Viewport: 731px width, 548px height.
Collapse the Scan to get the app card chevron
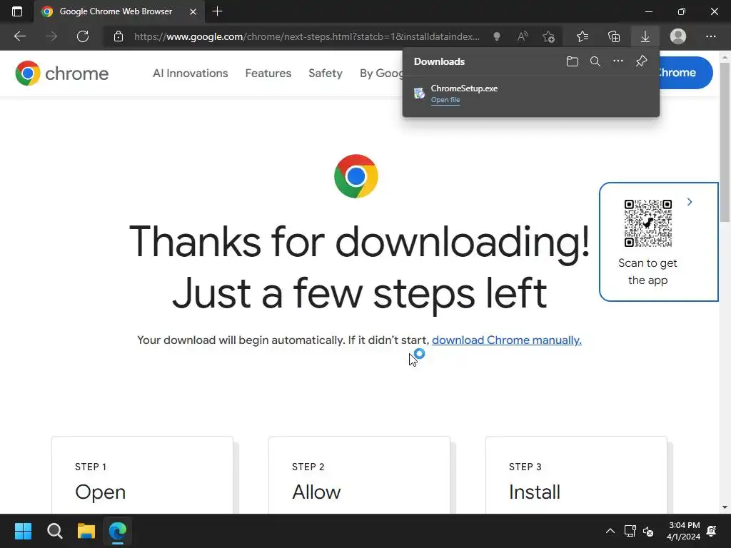tap(690, 202)
